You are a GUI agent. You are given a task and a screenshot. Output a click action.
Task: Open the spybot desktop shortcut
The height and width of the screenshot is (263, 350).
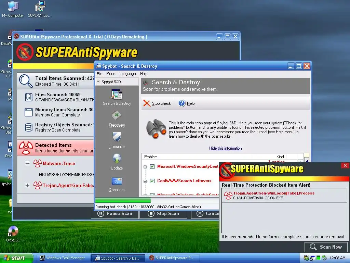[x=6, y=178]
